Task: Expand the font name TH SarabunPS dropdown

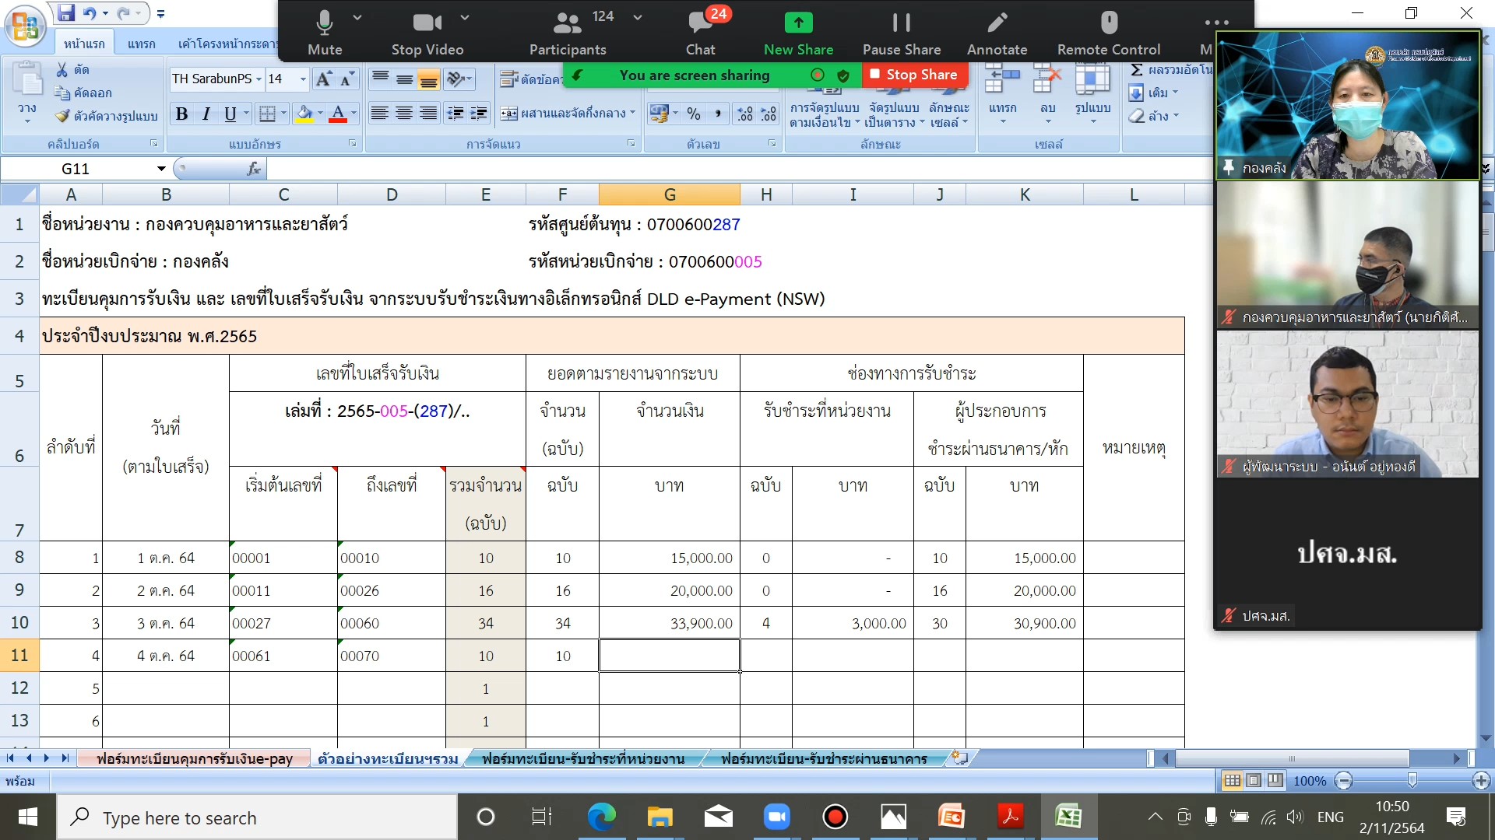Action: pyautogui.click(x=259, y=79)
